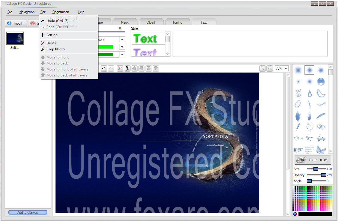Select the oval ring brush
Screen dimensions: 338x221
(298, 104)
